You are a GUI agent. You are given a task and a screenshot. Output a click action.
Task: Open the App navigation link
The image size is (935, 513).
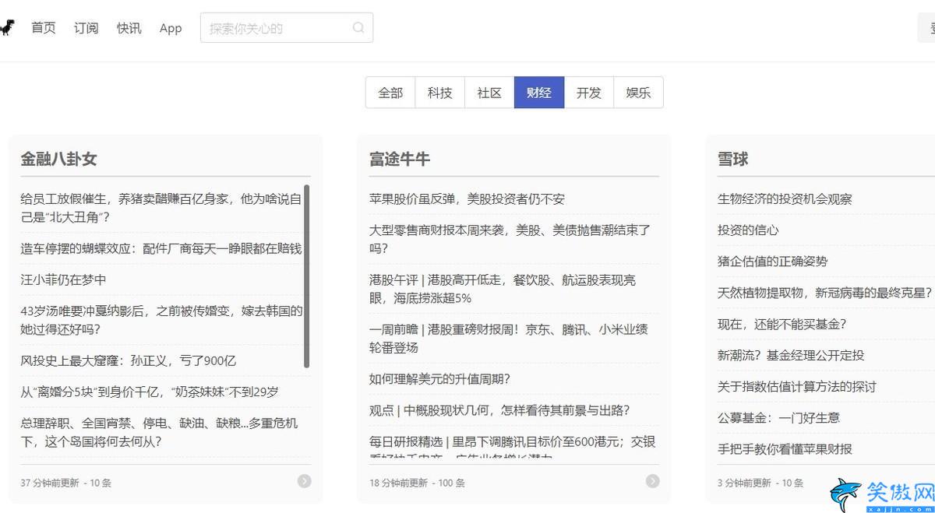171,28
